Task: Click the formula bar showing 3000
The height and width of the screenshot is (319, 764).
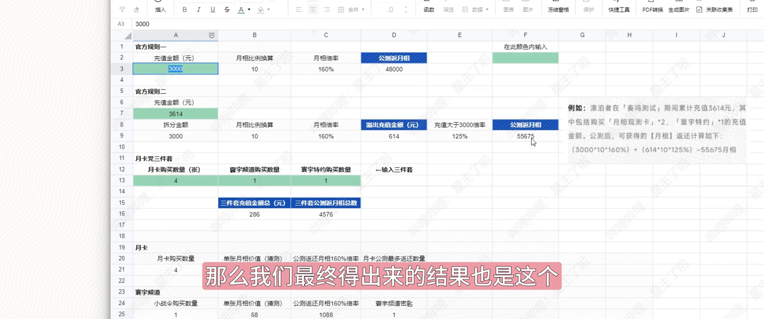Action: click(x=448, y=24)
